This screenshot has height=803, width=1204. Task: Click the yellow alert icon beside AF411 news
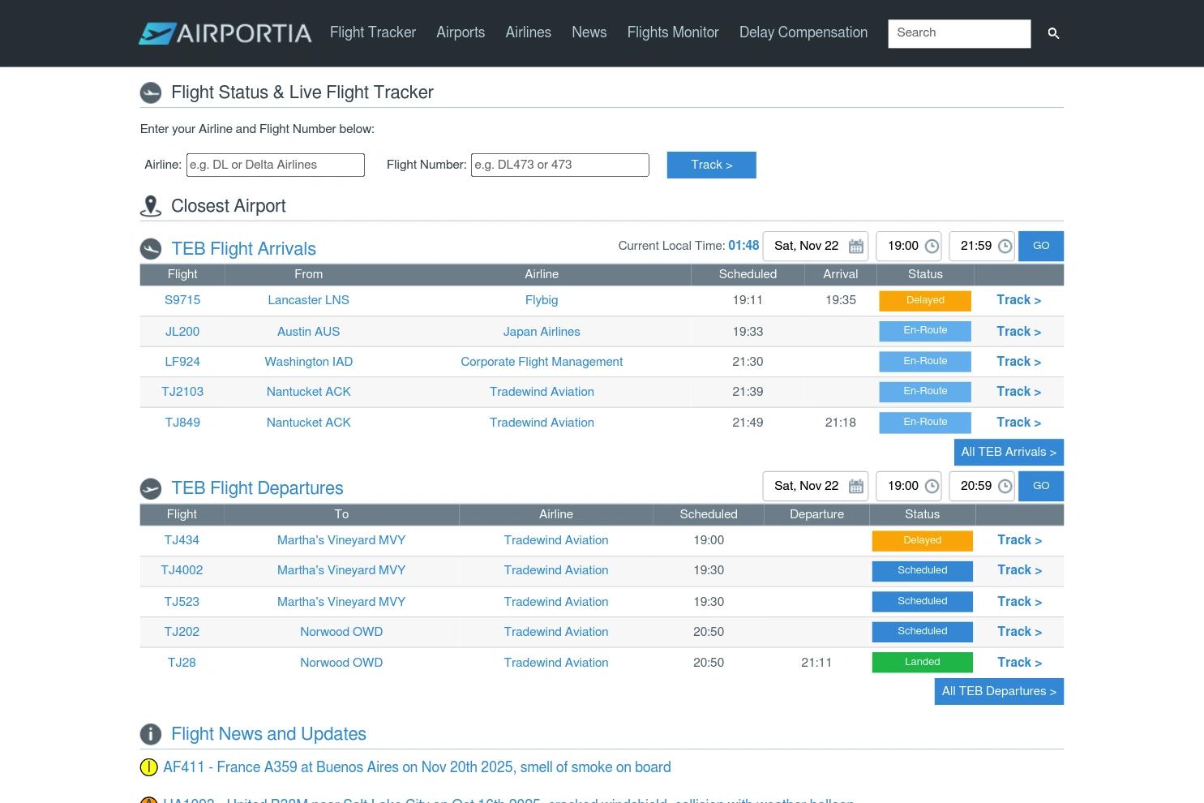pos(149,767)
